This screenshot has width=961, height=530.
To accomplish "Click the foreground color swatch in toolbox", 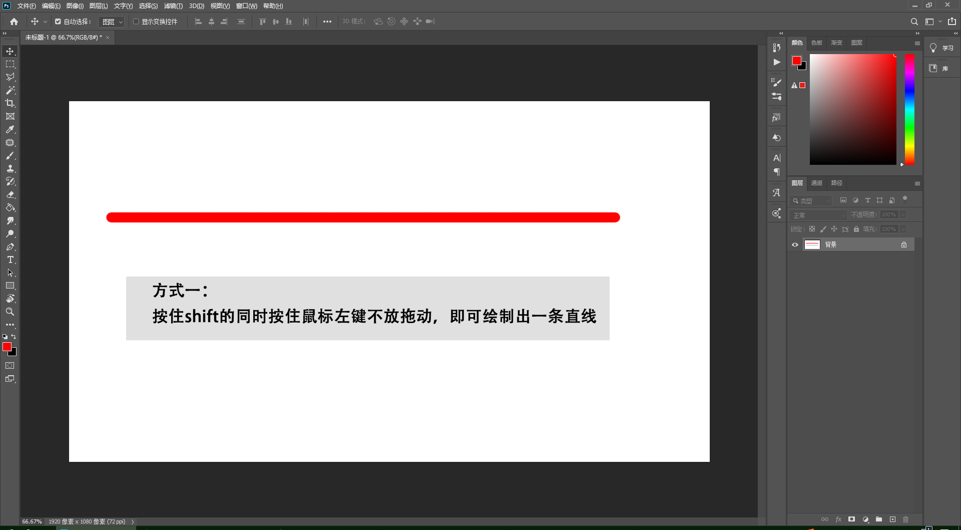I will click(x=7, y=347).
